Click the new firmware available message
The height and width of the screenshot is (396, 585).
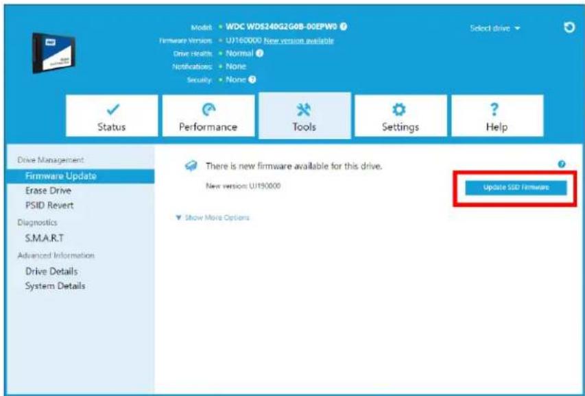point(294,166)
